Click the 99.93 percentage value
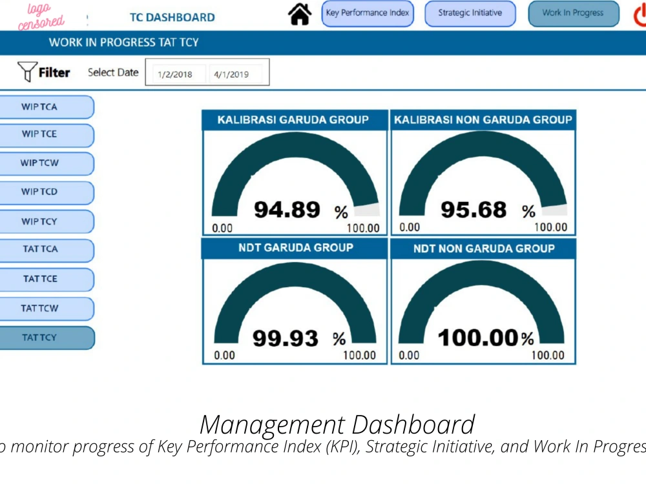The image size is (646, 484). [x=286, y=338]
